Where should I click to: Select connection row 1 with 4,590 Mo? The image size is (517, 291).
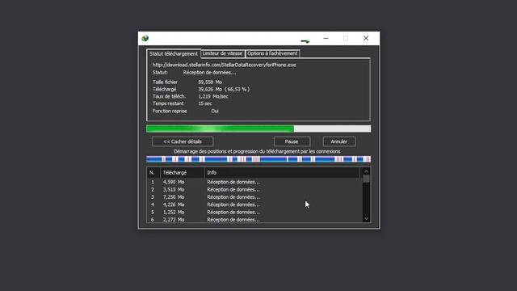(x=254, y=182)
